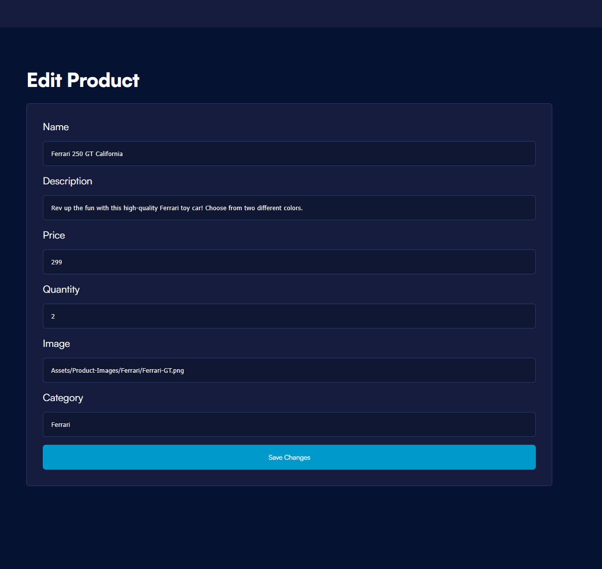This screenshot has width=602, height=569.
Task: Click the Category field containing Ferrari
Action: click(x=289, y=424)
